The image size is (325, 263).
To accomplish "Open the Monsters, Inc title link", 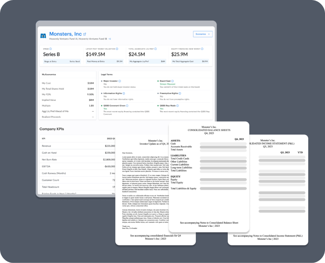I will tap(65, 34).
